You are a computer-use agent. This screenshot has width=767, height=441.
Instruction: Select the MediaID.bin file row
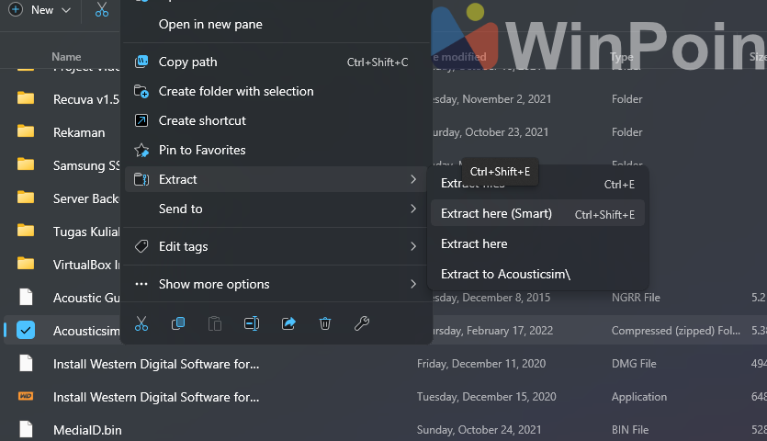(x=87, y=430)
